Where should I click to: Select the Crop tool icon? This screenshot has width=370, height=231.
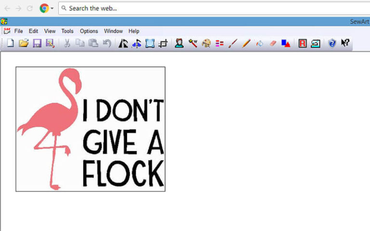[163, 43]
